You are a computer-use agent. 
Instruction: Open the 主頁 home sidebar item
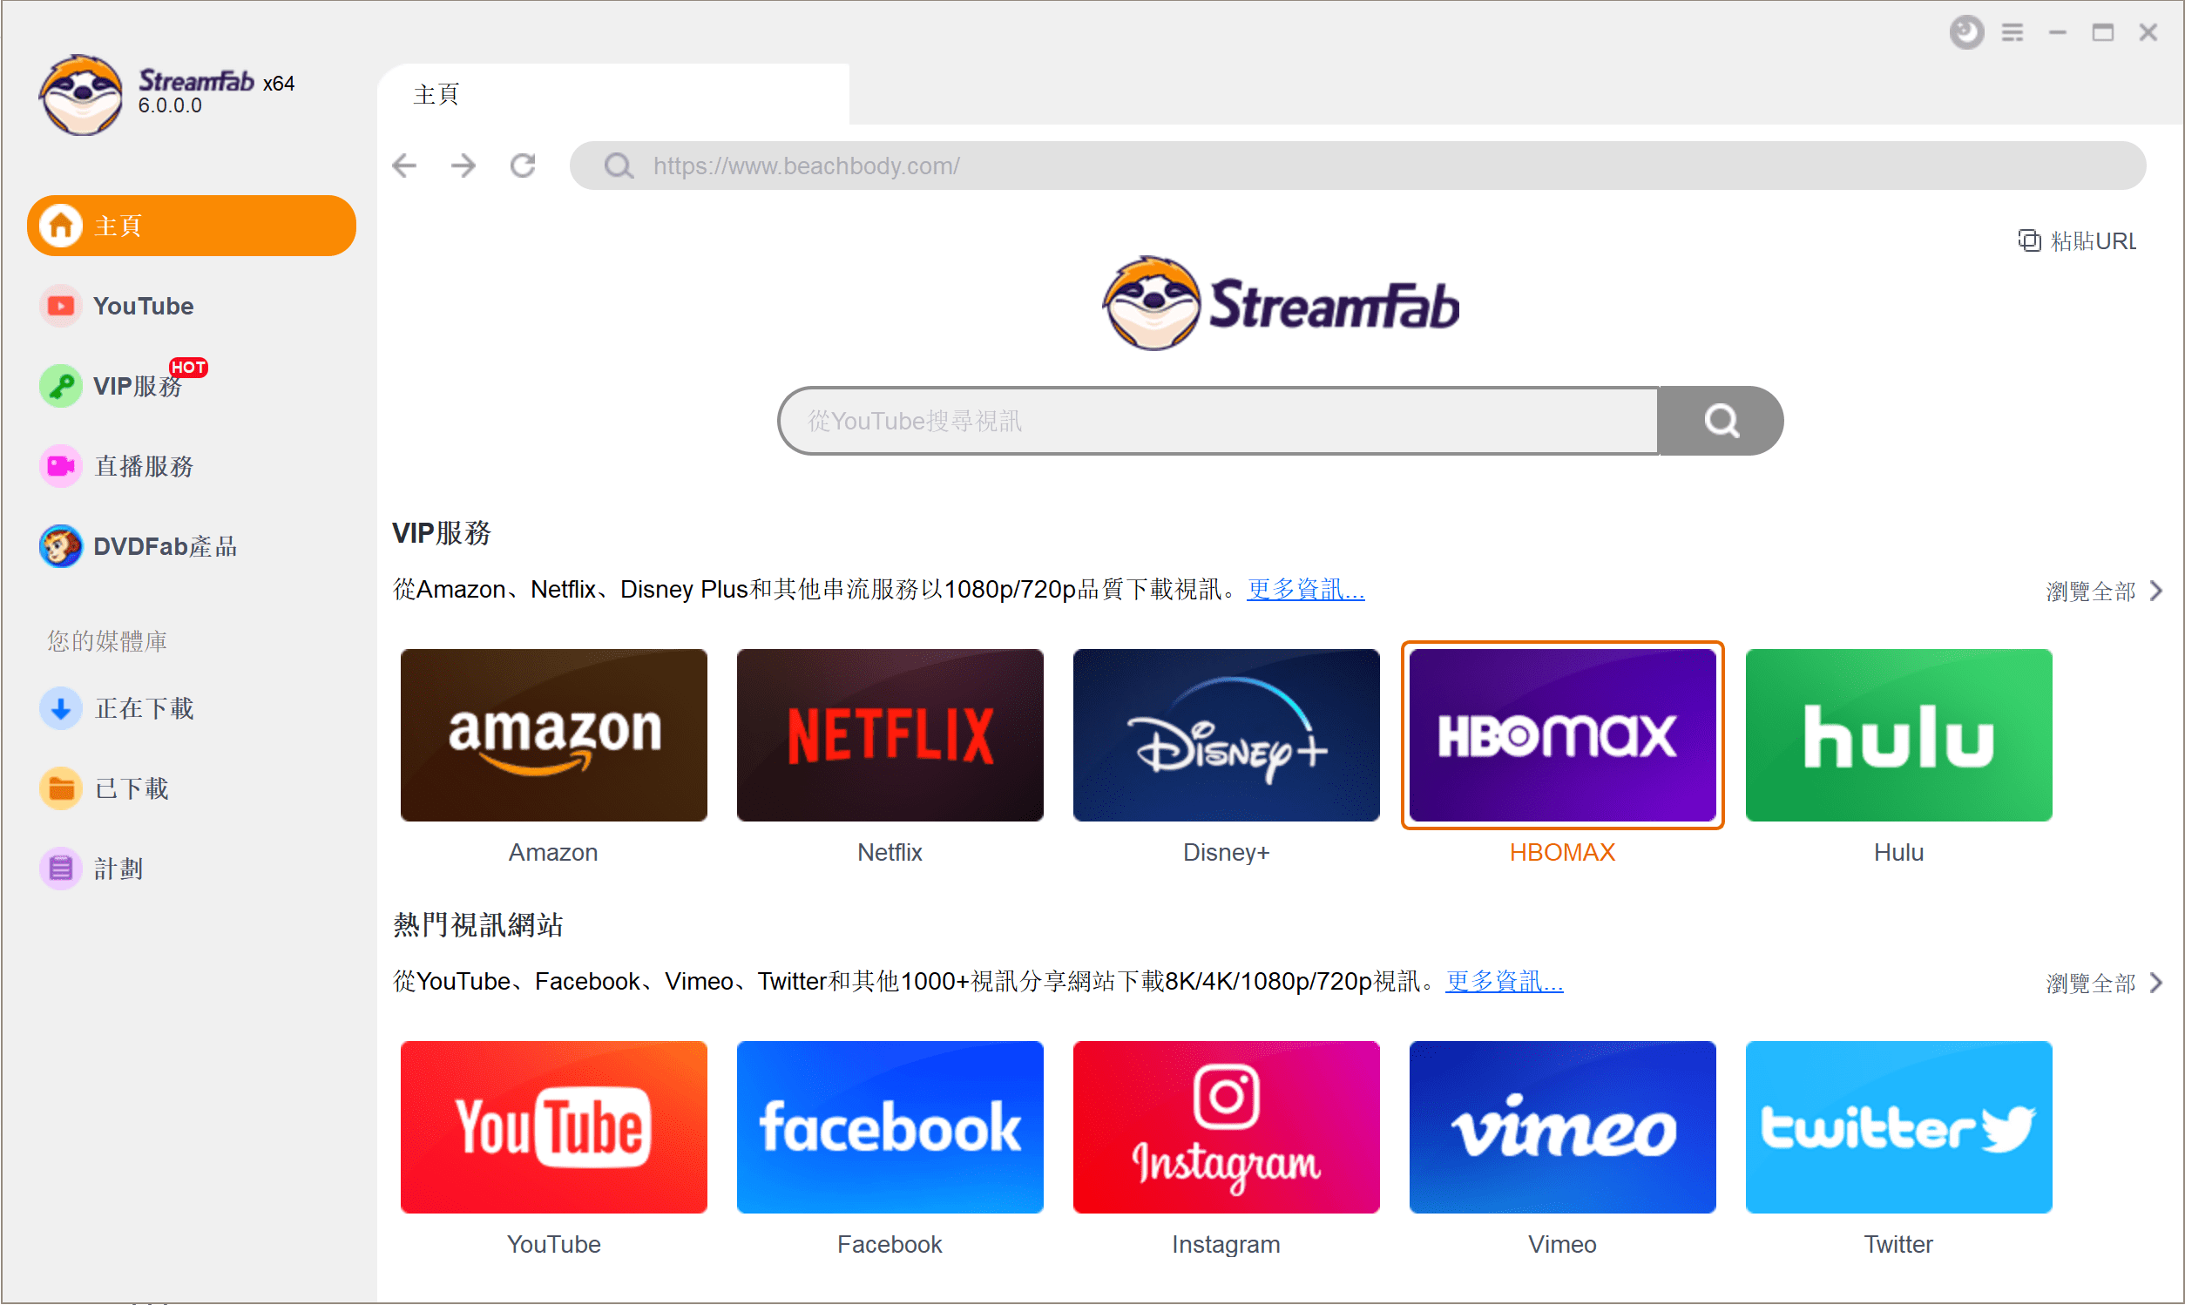pos(191,226)
